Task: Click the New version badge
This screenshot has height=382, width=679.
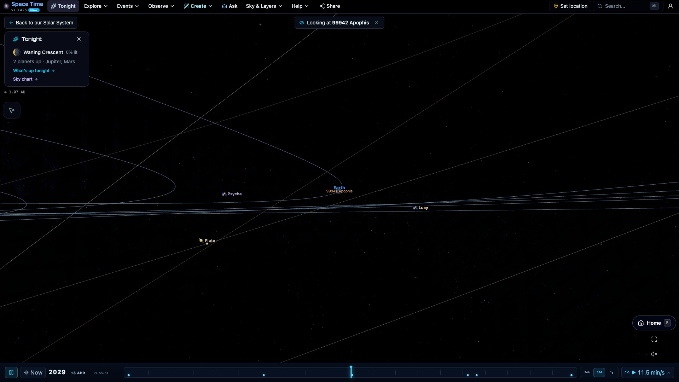Action: point(34,10)
